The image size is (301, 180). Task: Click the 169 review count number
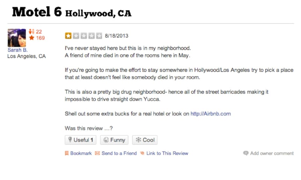40,38
